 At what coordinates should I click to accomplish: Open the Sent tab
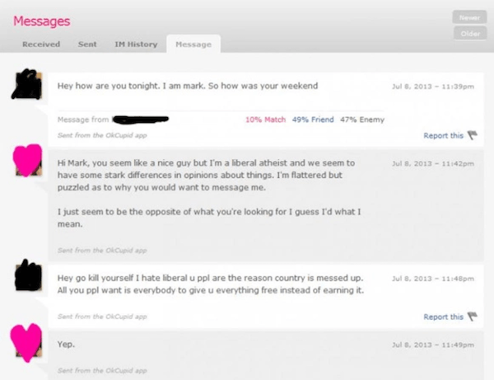pyautogui.click(x=87, y=44)
